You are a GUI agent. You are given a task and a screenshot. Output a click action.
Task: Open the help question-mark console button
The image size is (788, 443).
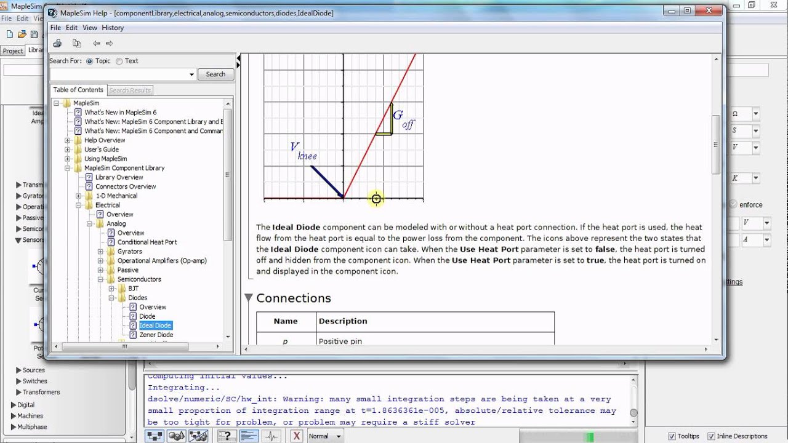pos(227,436)
